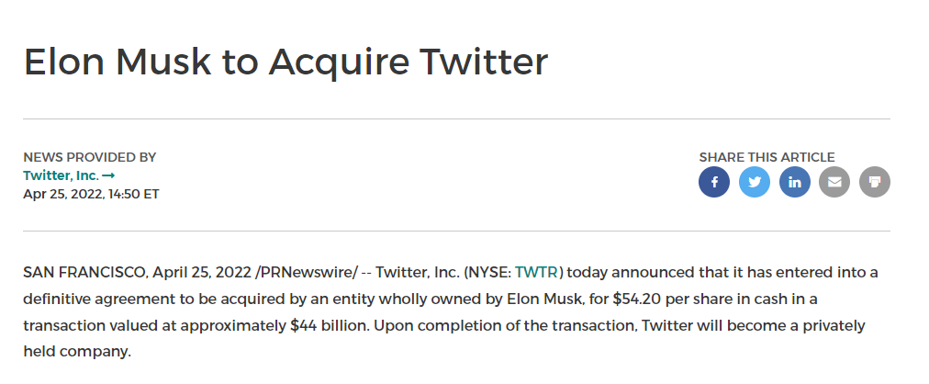Click the email share envelope icon
Viewport: 929px width, 384px height.
coord(834,182)
